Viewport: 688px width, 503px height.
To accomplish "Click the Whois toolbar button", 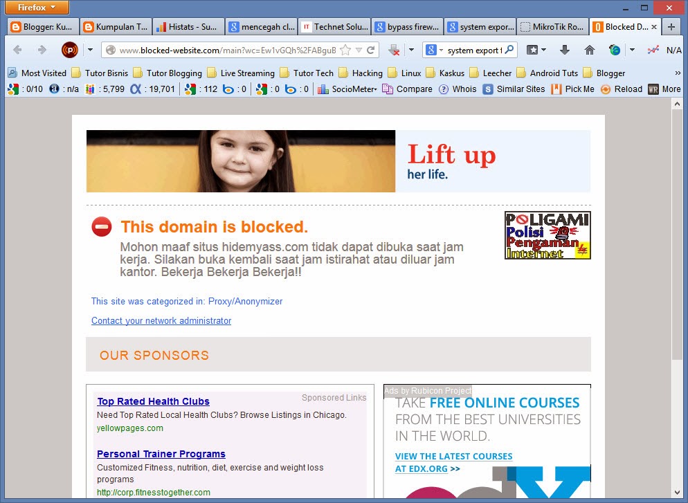I will [x=458, y=89].
